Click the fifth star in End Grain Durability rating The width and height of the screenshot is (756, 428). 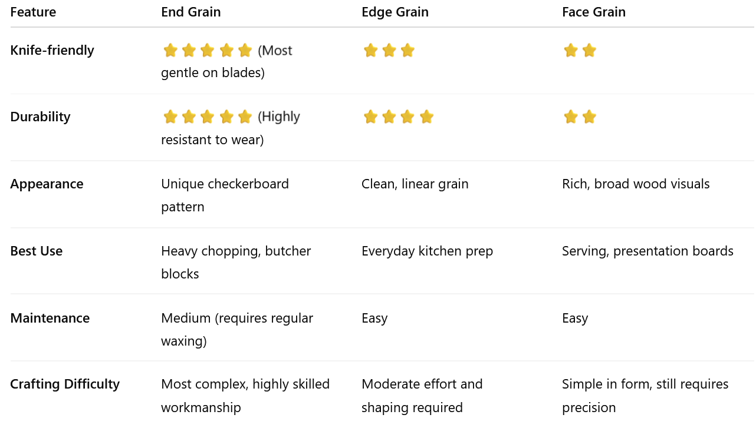(x=245, y=117)
